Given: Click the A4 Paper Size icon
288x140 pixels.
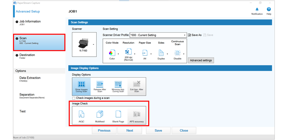Looking at the screenshot, I should click(145, 53).
